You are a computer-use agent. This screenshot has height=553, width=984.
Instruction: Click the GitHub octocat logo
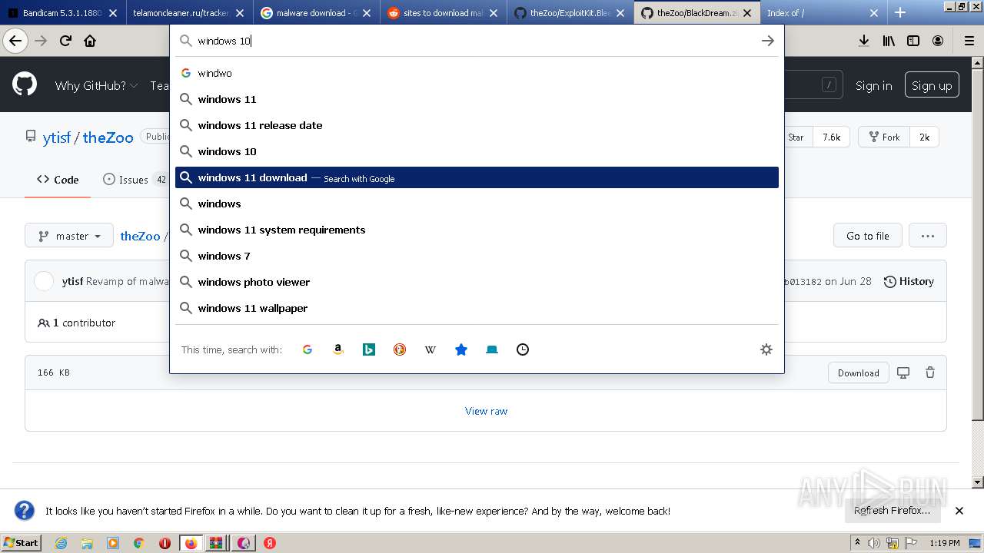[x=25, y=84]
